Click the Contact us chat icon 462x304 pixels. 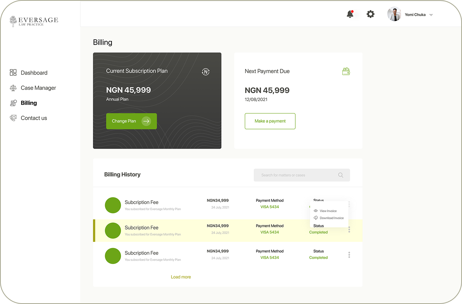click(x=12, y=118)
